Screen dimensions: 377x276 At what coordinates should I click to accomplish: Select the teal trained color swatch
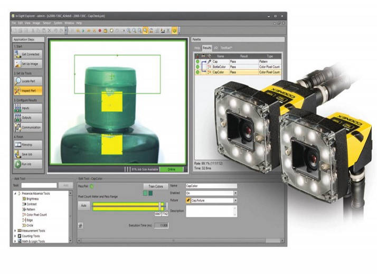pos(150,193)
